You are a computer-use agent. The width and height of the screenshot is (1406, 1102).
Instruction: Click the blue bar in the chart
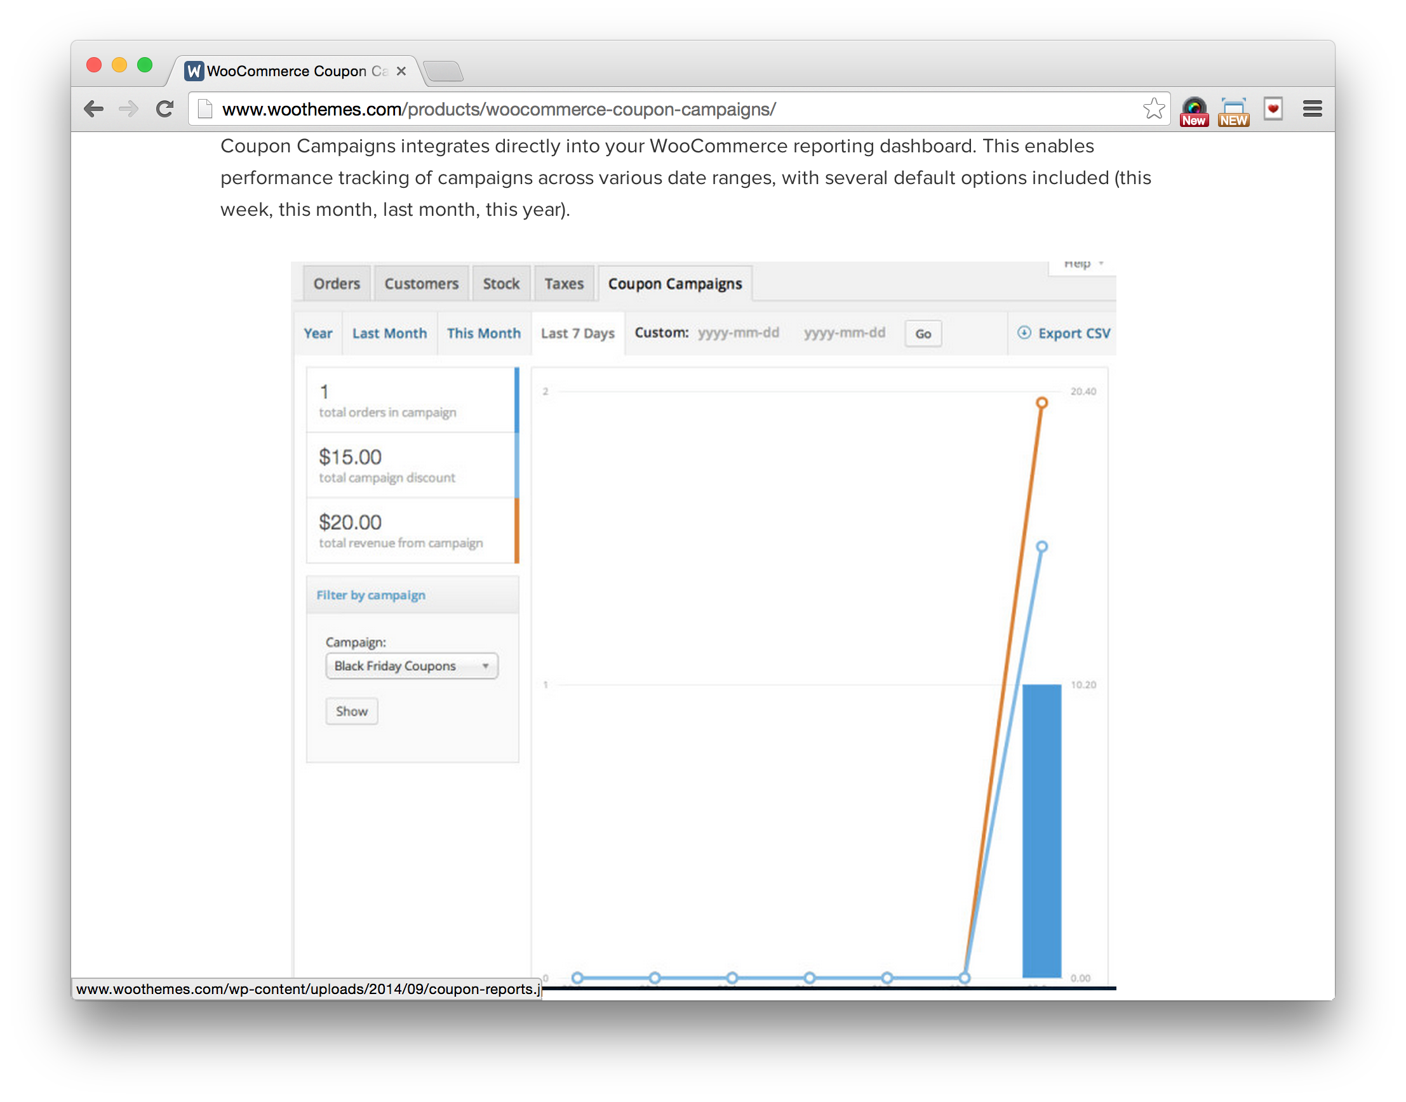click(x=1041, y=831)
